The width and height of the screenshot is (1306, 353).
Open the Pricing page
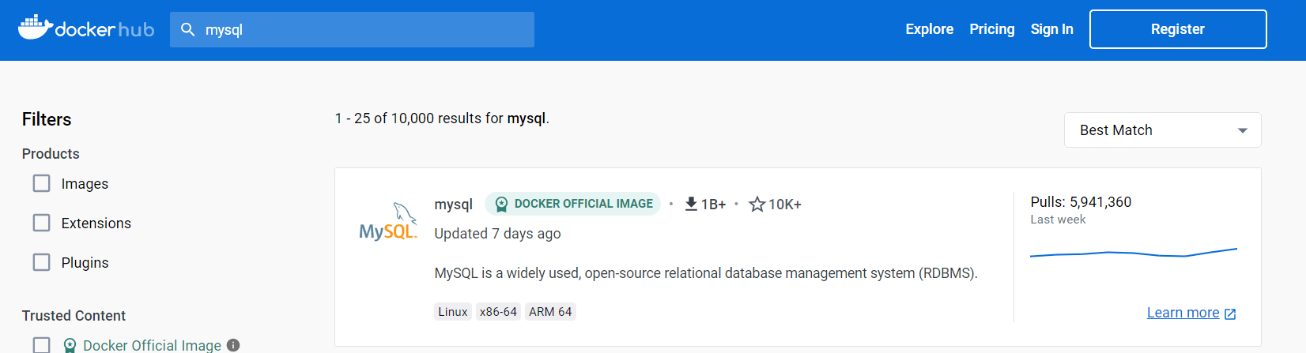pos(991,29)
